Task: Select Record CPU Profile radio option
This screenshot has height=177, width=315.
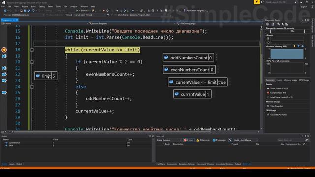Action: coord(268,115)
